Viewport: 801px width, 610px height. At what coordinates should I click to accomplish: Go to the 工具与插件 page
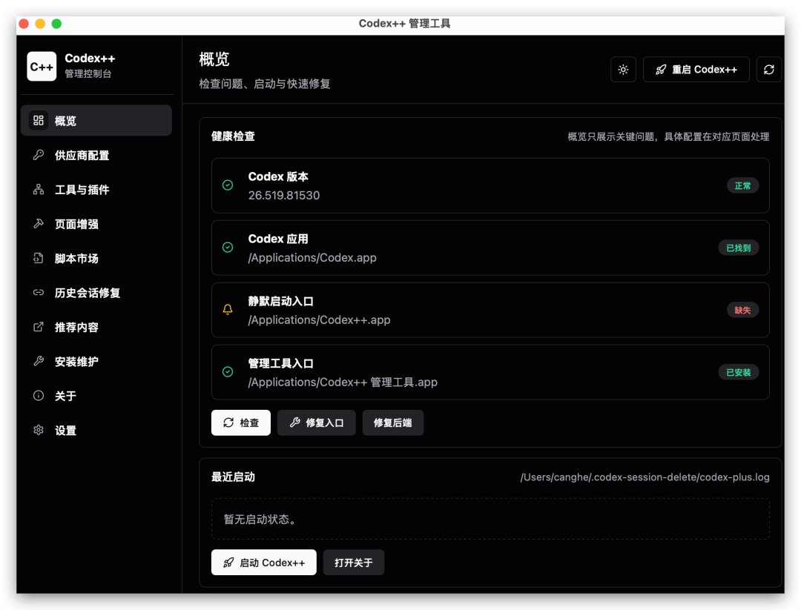point(96,190)
